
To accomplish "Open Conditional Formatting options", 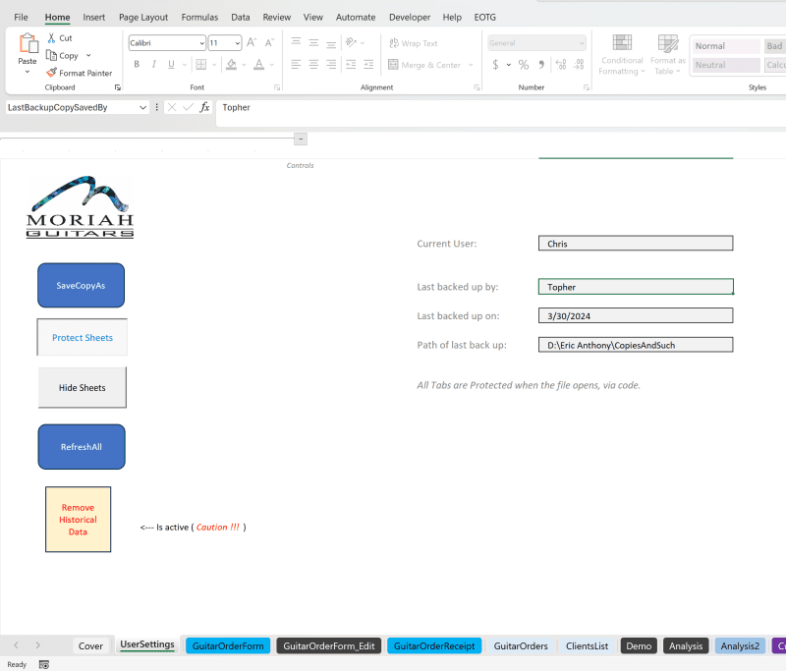I will coord(621,54).
